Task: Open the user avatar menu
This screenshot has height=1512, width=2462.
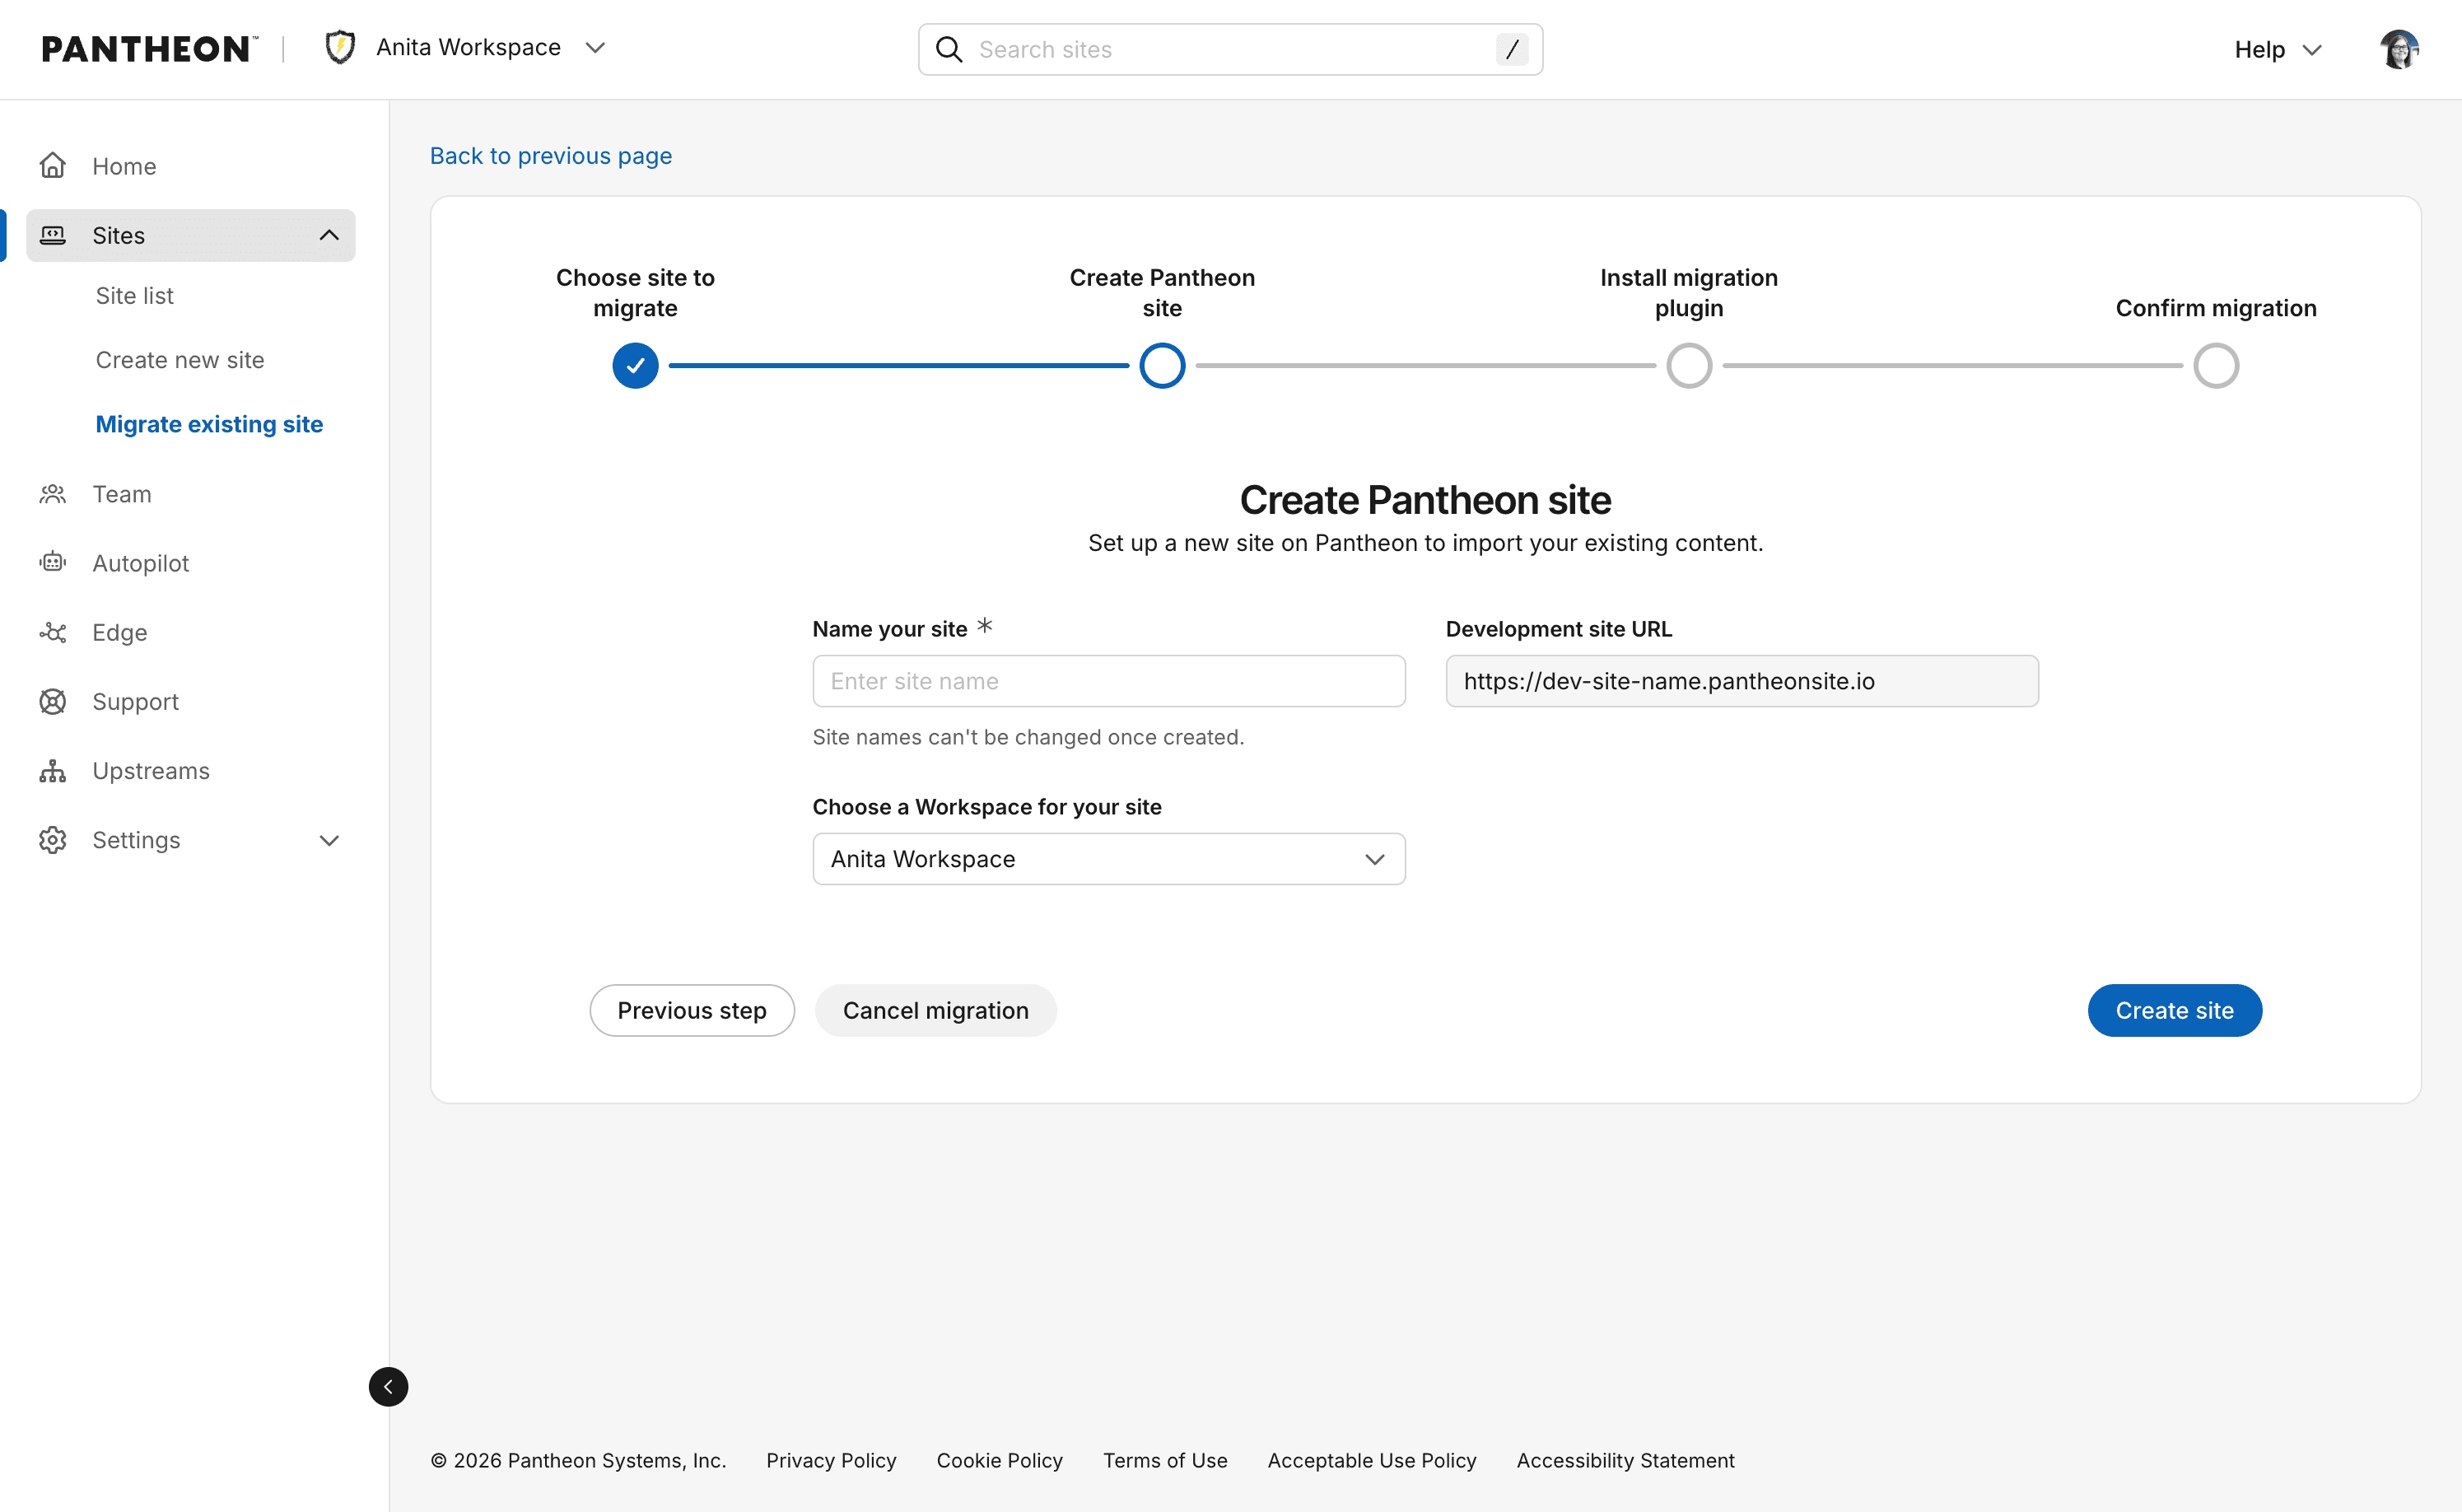Action: point(2399,49)
